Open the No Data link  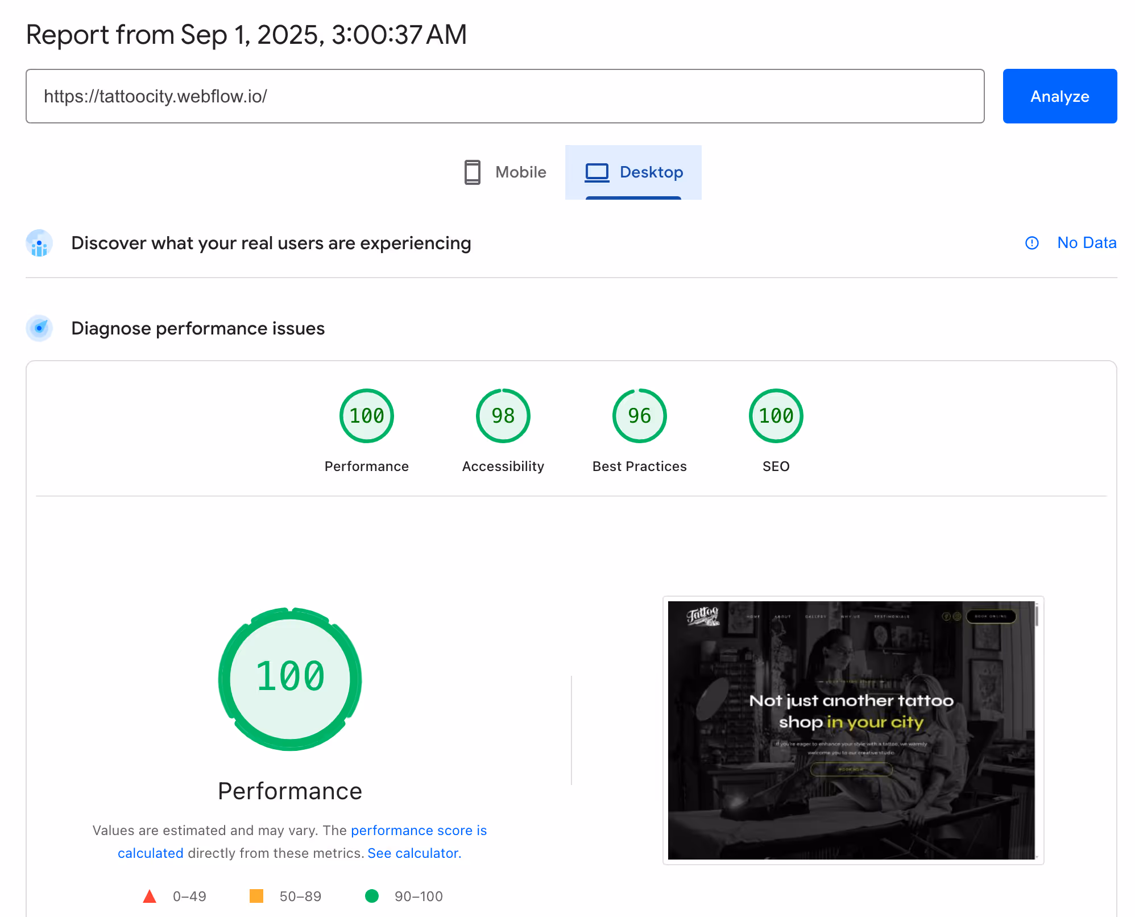(x=1086, y=243)
